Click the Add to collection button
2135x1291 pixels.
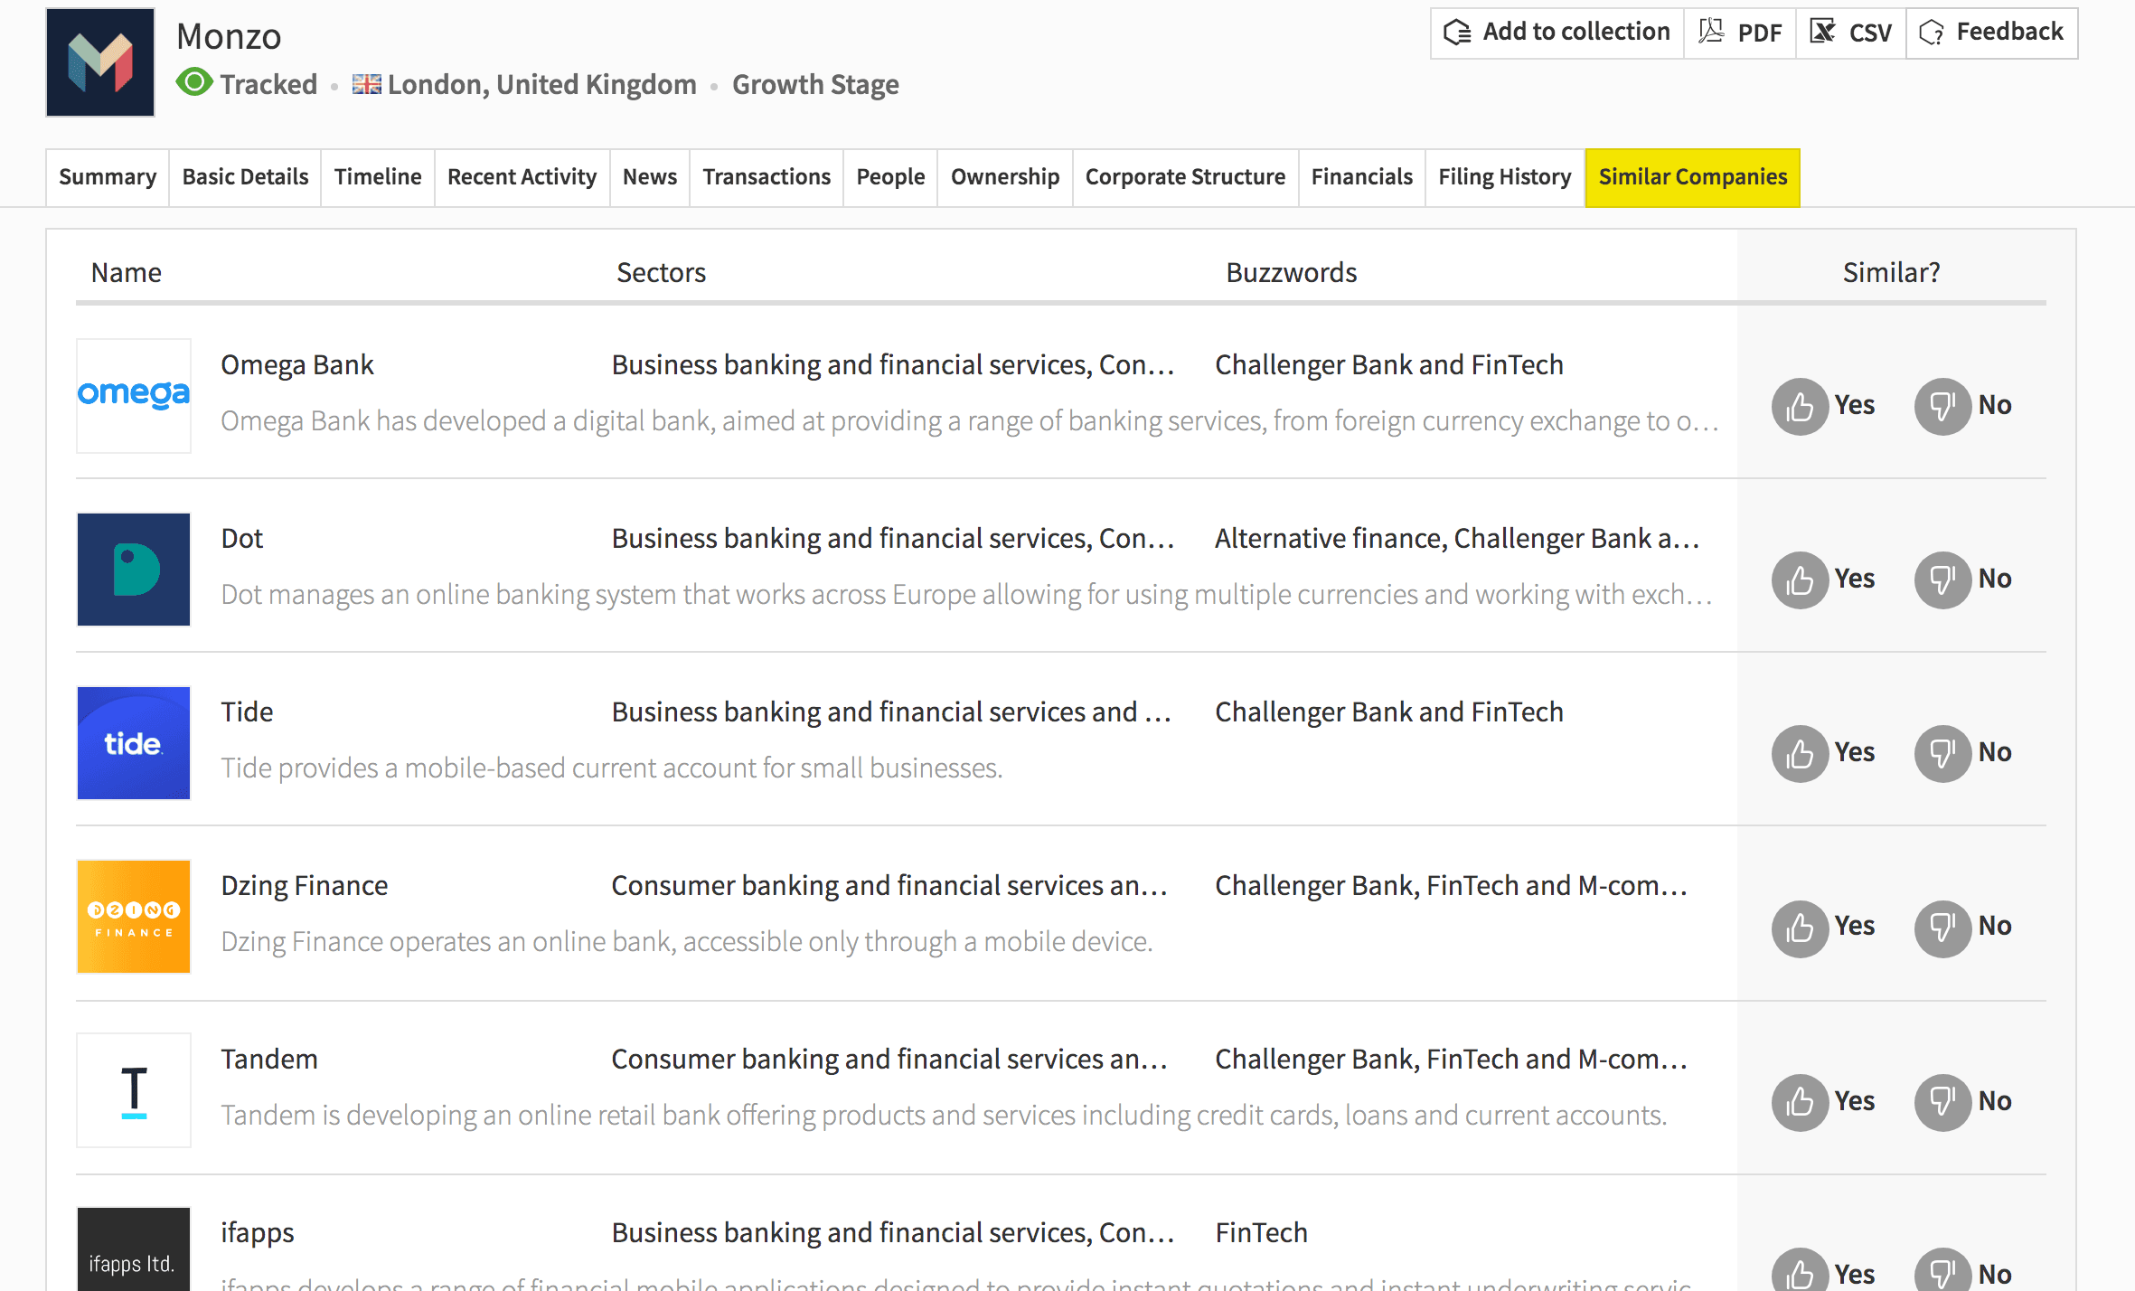[x=1557, y=33]
